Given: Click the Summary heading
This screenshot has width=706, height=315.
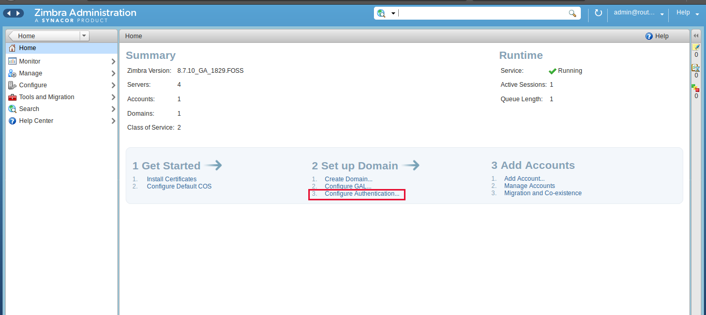Looking at the screenshot, I should point(151,55).
